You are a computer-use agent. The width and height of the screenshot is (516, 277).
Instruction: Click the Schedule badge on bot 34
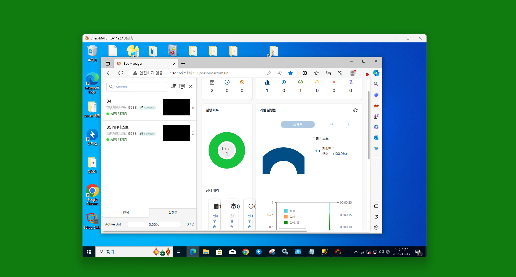click(148, 108)
